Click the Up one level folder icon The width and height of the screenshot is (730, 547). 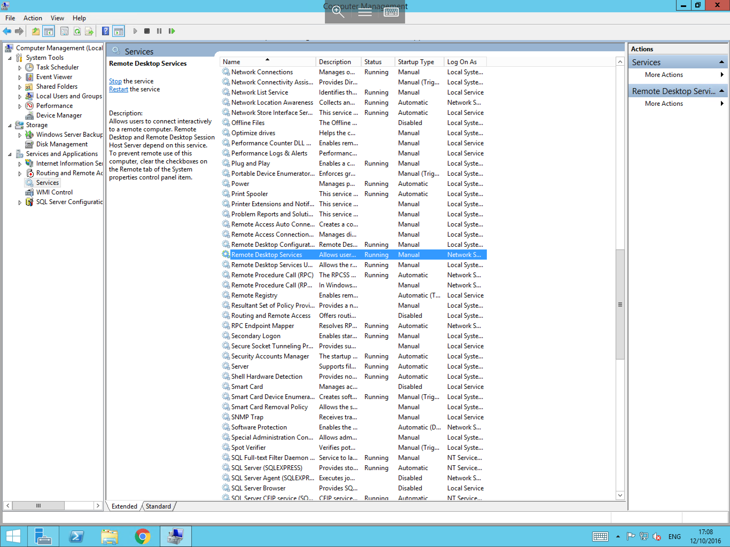pos(36,31)
